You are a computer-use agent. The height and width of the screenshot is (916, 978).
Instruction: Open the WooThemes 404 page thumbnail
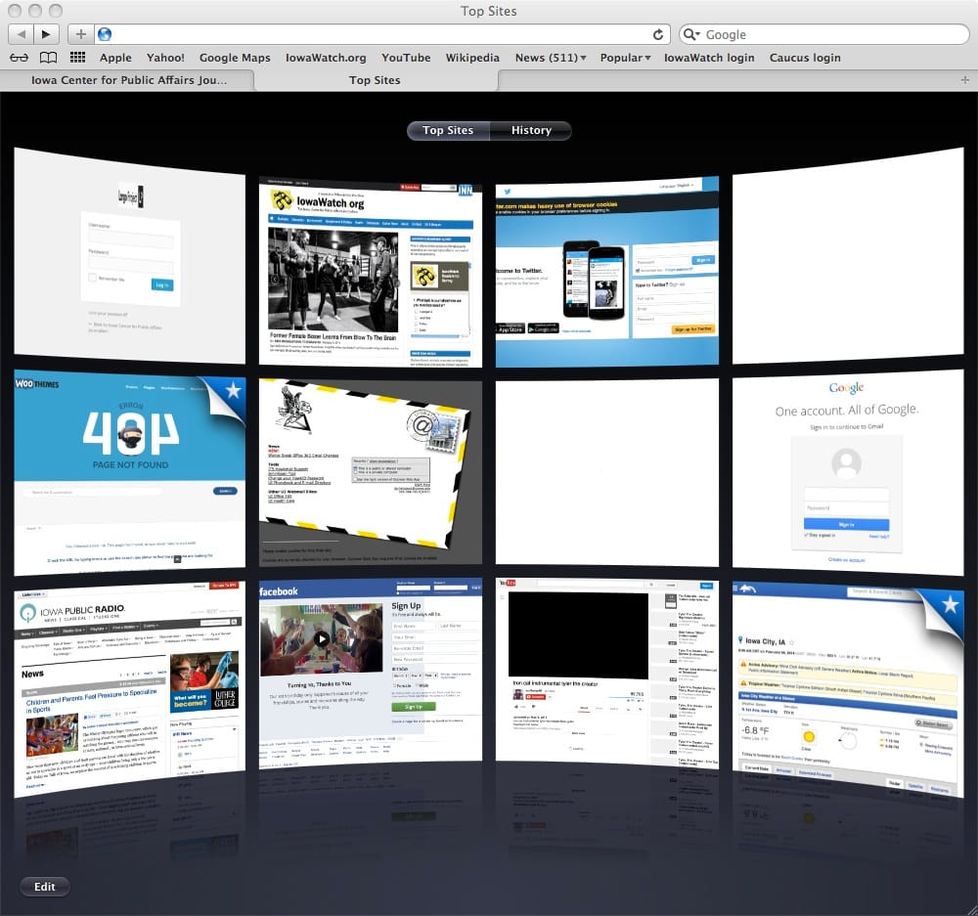click(x=130, y=472)
